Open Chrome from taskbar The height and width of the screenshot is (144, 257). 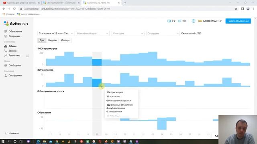[x=57, y=141]
